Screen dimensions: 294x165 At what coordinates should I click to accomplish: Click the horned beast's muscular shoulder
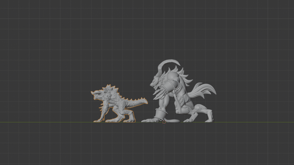pyautogui.click(x=173, y=79)
